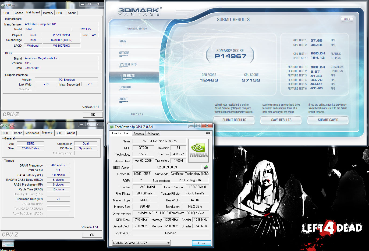Click the Bus Width 448 Bit field

pos(195,200)
